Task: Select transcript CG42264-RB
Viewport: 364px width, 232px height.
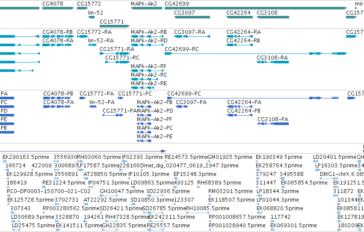Action: (243, 41)
